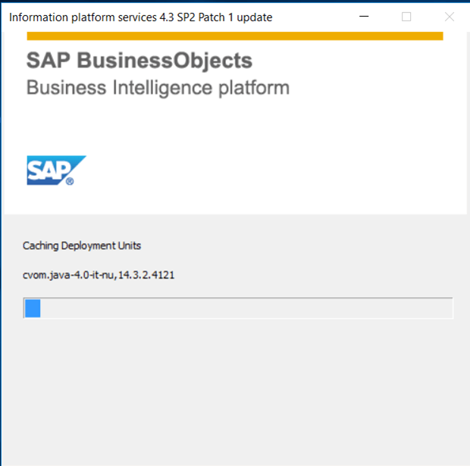Click the blank grey area below the progress bar

click(235, 389)
